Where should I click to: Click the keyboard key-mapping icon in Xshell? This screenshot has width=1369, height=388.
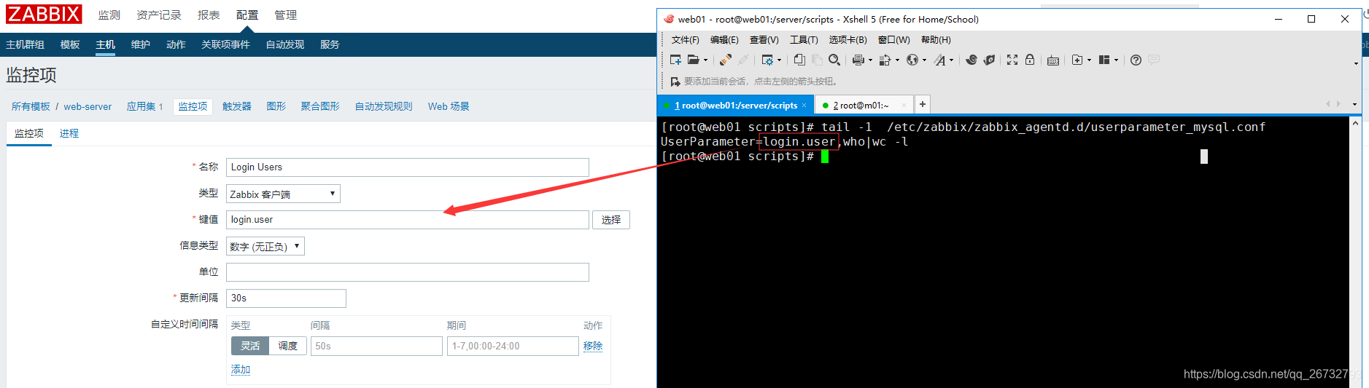(1053, 60)
